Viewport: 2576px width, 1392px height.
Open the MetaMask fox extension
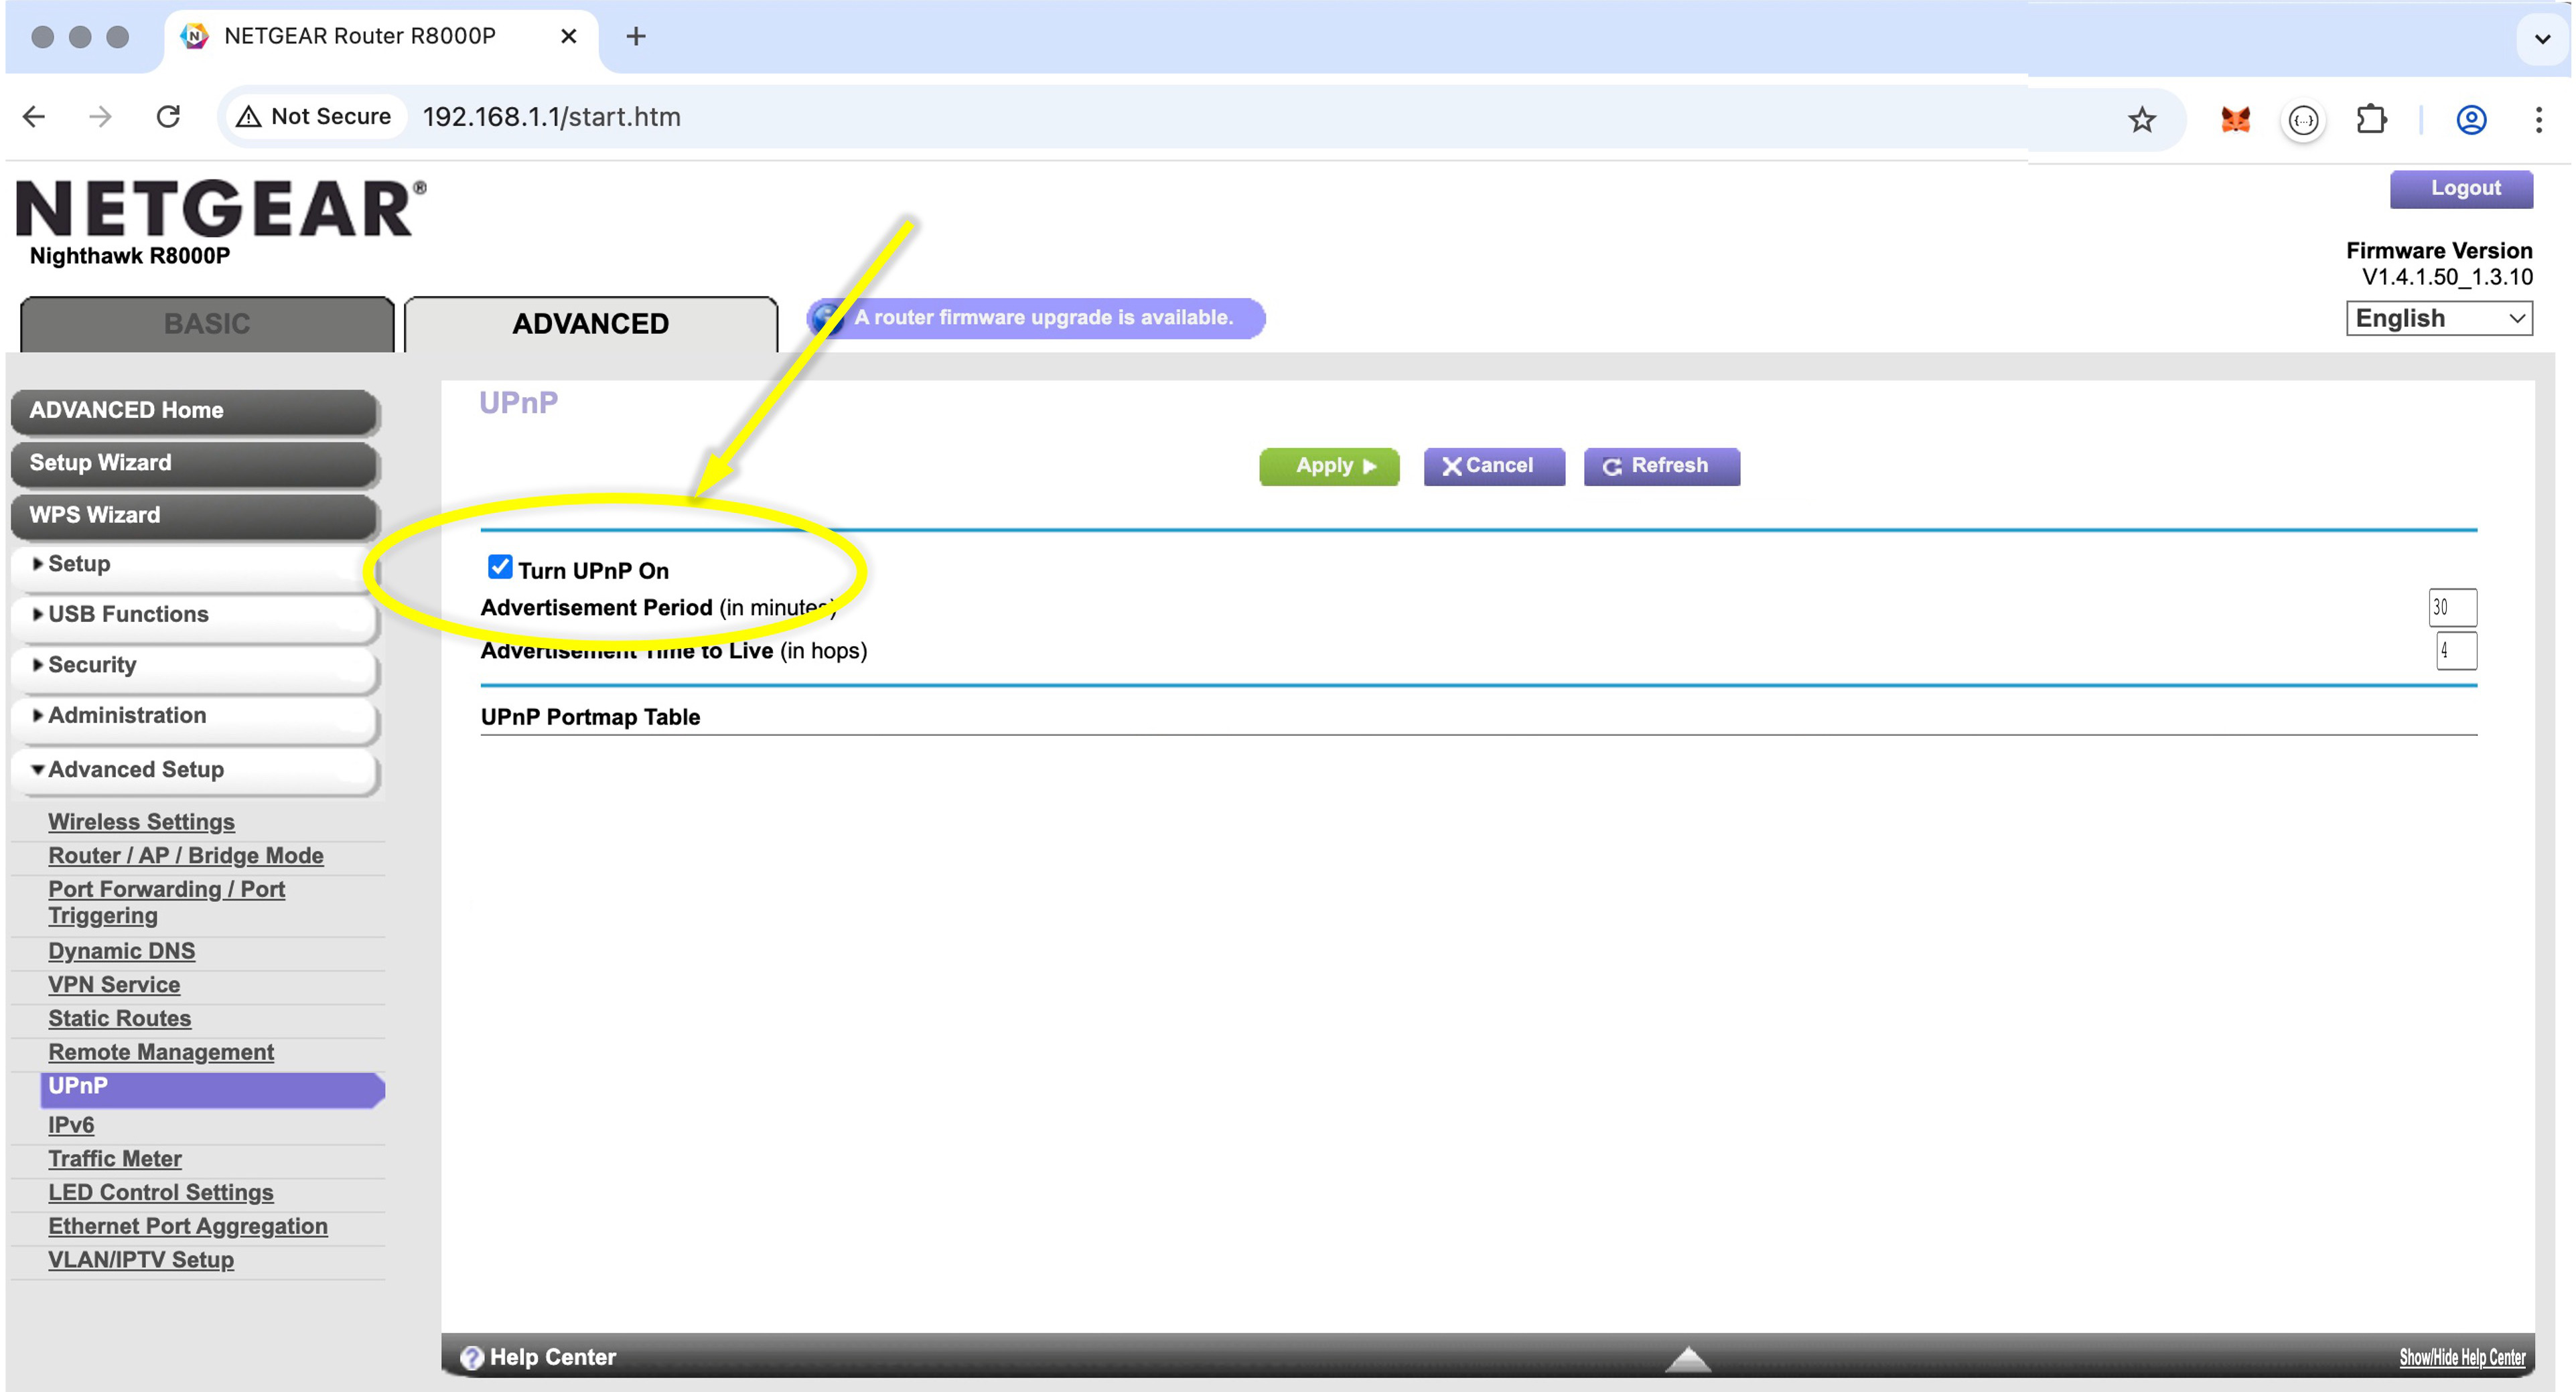[x=2235, y=120]
